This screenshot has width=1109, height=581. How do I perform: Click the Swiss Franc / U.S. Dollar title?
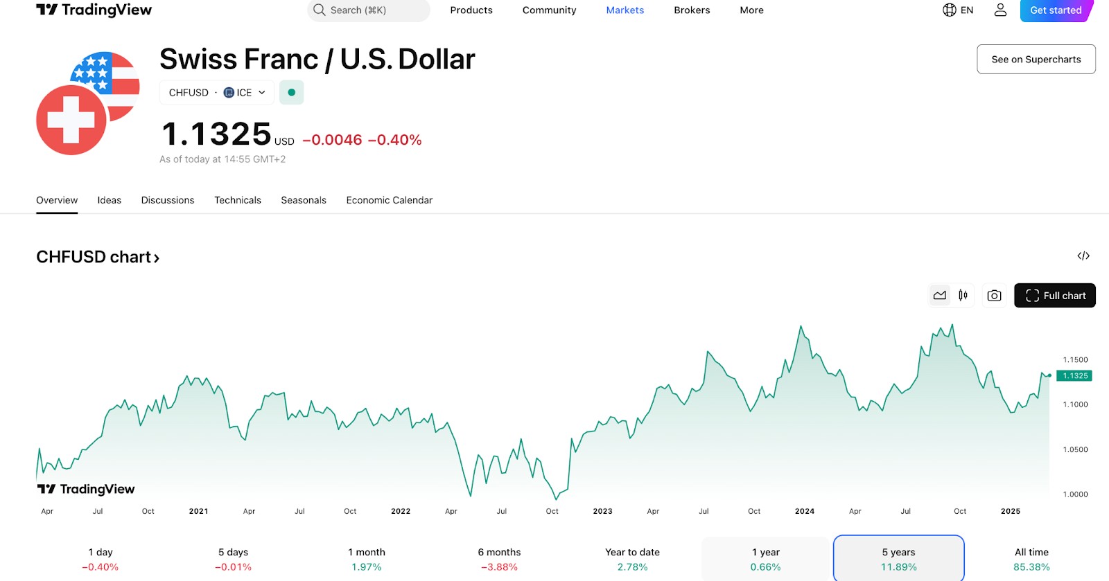tap(317, 60)
